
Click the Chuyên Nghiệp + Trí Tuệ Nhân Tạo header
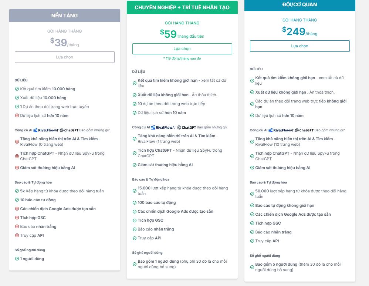pos(182,7)
